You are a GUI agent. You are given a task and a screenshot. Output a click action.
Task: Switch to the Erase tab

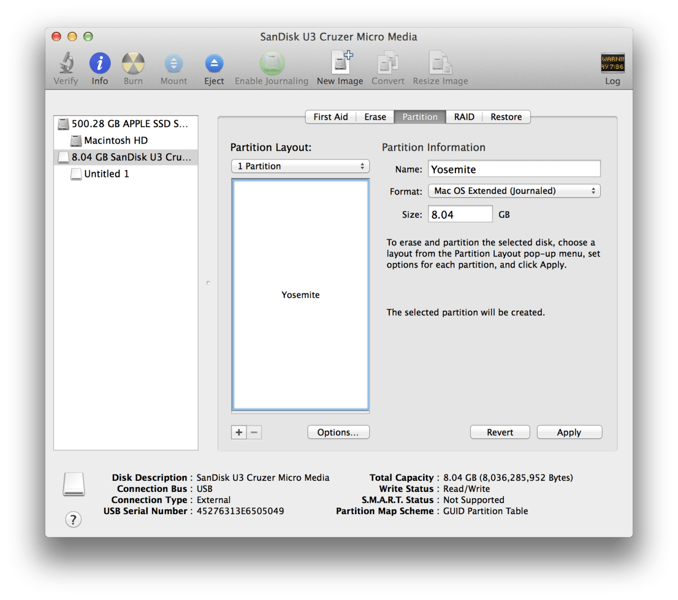click(375, 117)
